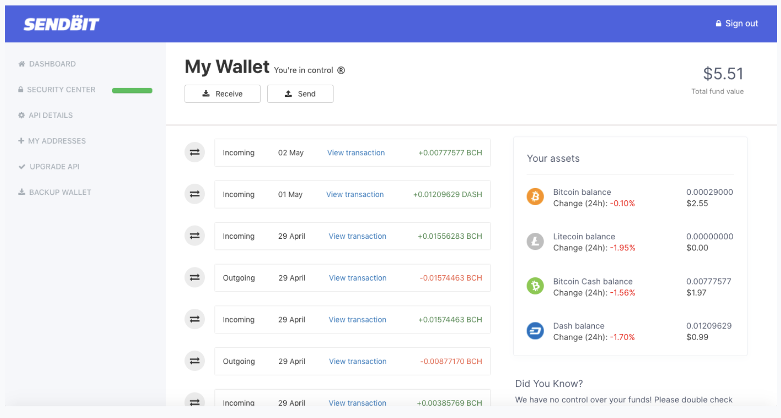The height and width of the screenshot is (418, 781).
Task: Click the transfer icon for the +0.01556283 BCH row
Action: (195, 236)
